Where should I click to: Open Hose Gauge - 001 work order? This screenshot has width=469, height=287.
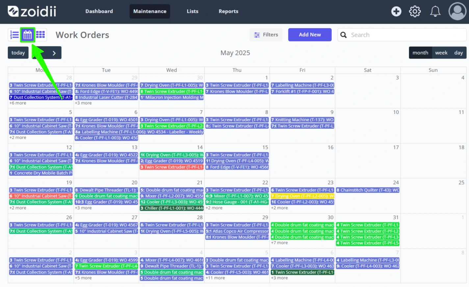click(x=237, y=202)
